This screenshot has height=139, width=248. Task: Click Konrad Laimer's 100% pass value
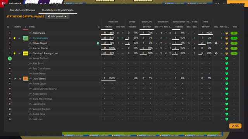112,48
